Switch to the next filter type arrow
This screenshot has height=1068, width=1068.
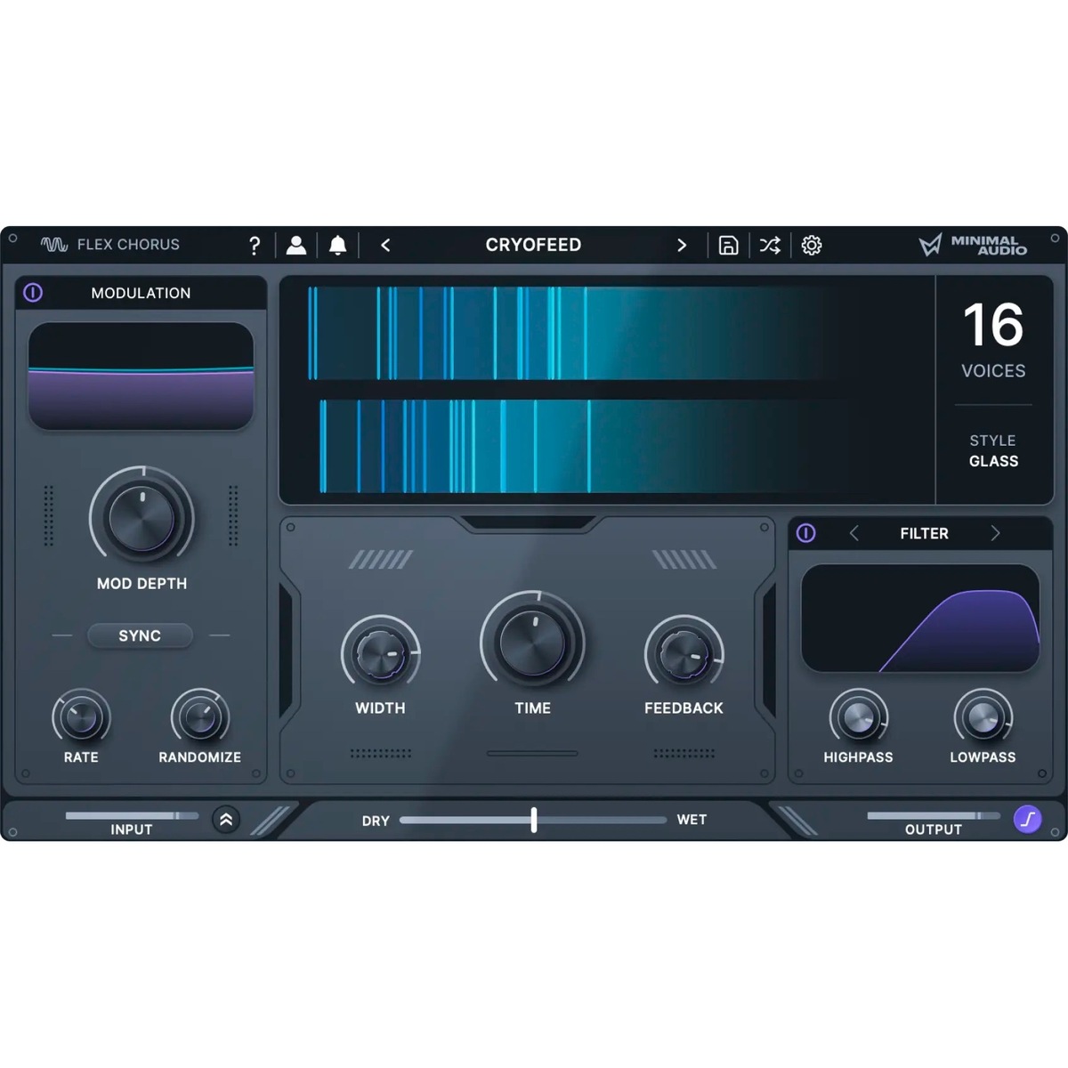[x=995, y=533]
